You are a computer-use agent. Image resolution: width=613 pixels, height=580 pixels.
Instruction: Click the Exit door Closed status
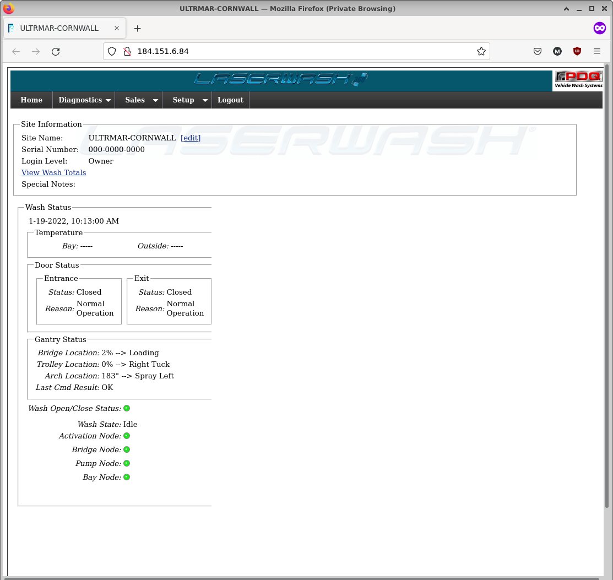[179, 292]
